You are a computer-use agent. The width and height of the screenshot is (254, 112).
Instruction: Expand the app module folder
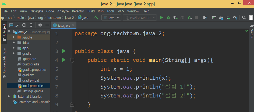click(x=14, y=48)
